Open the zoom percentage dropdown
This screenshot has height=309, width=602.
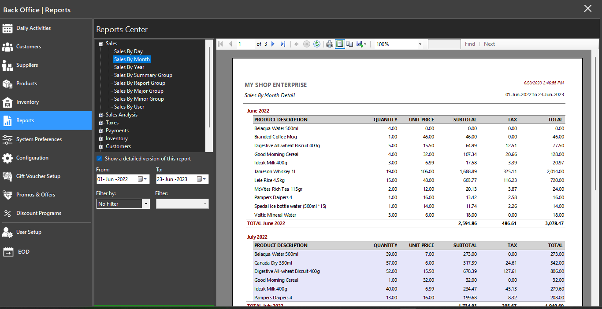420,44
